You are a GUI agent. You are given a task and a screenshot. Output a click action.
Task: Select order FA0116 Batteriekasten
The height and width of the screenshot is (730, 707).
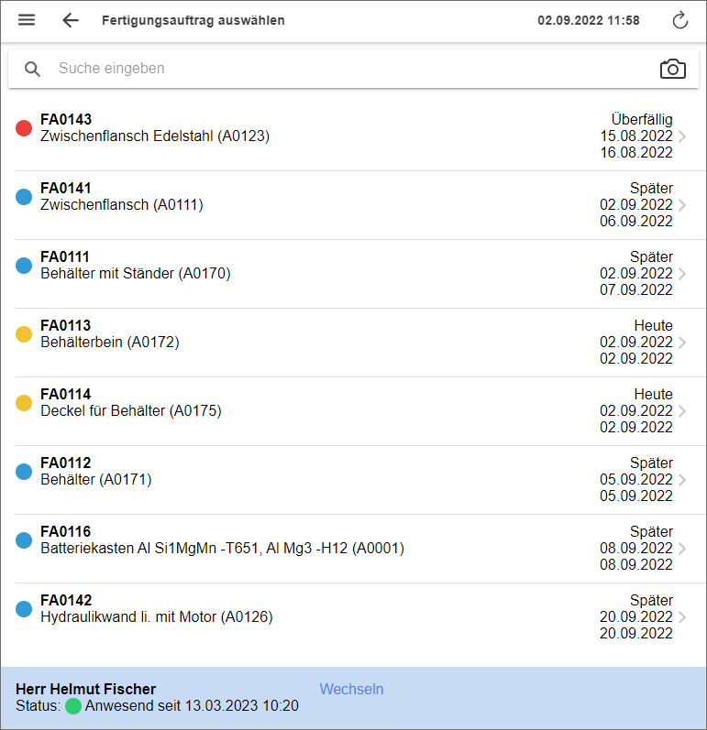222,549
